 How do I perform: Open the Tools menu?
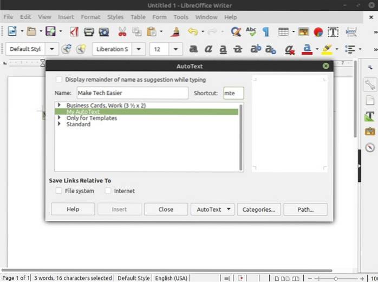(x=181, y=17)
